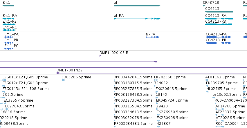The image size is (247, 128).
Task: Select the EK202558.5prime feature label
Action: tap(170, 77)
